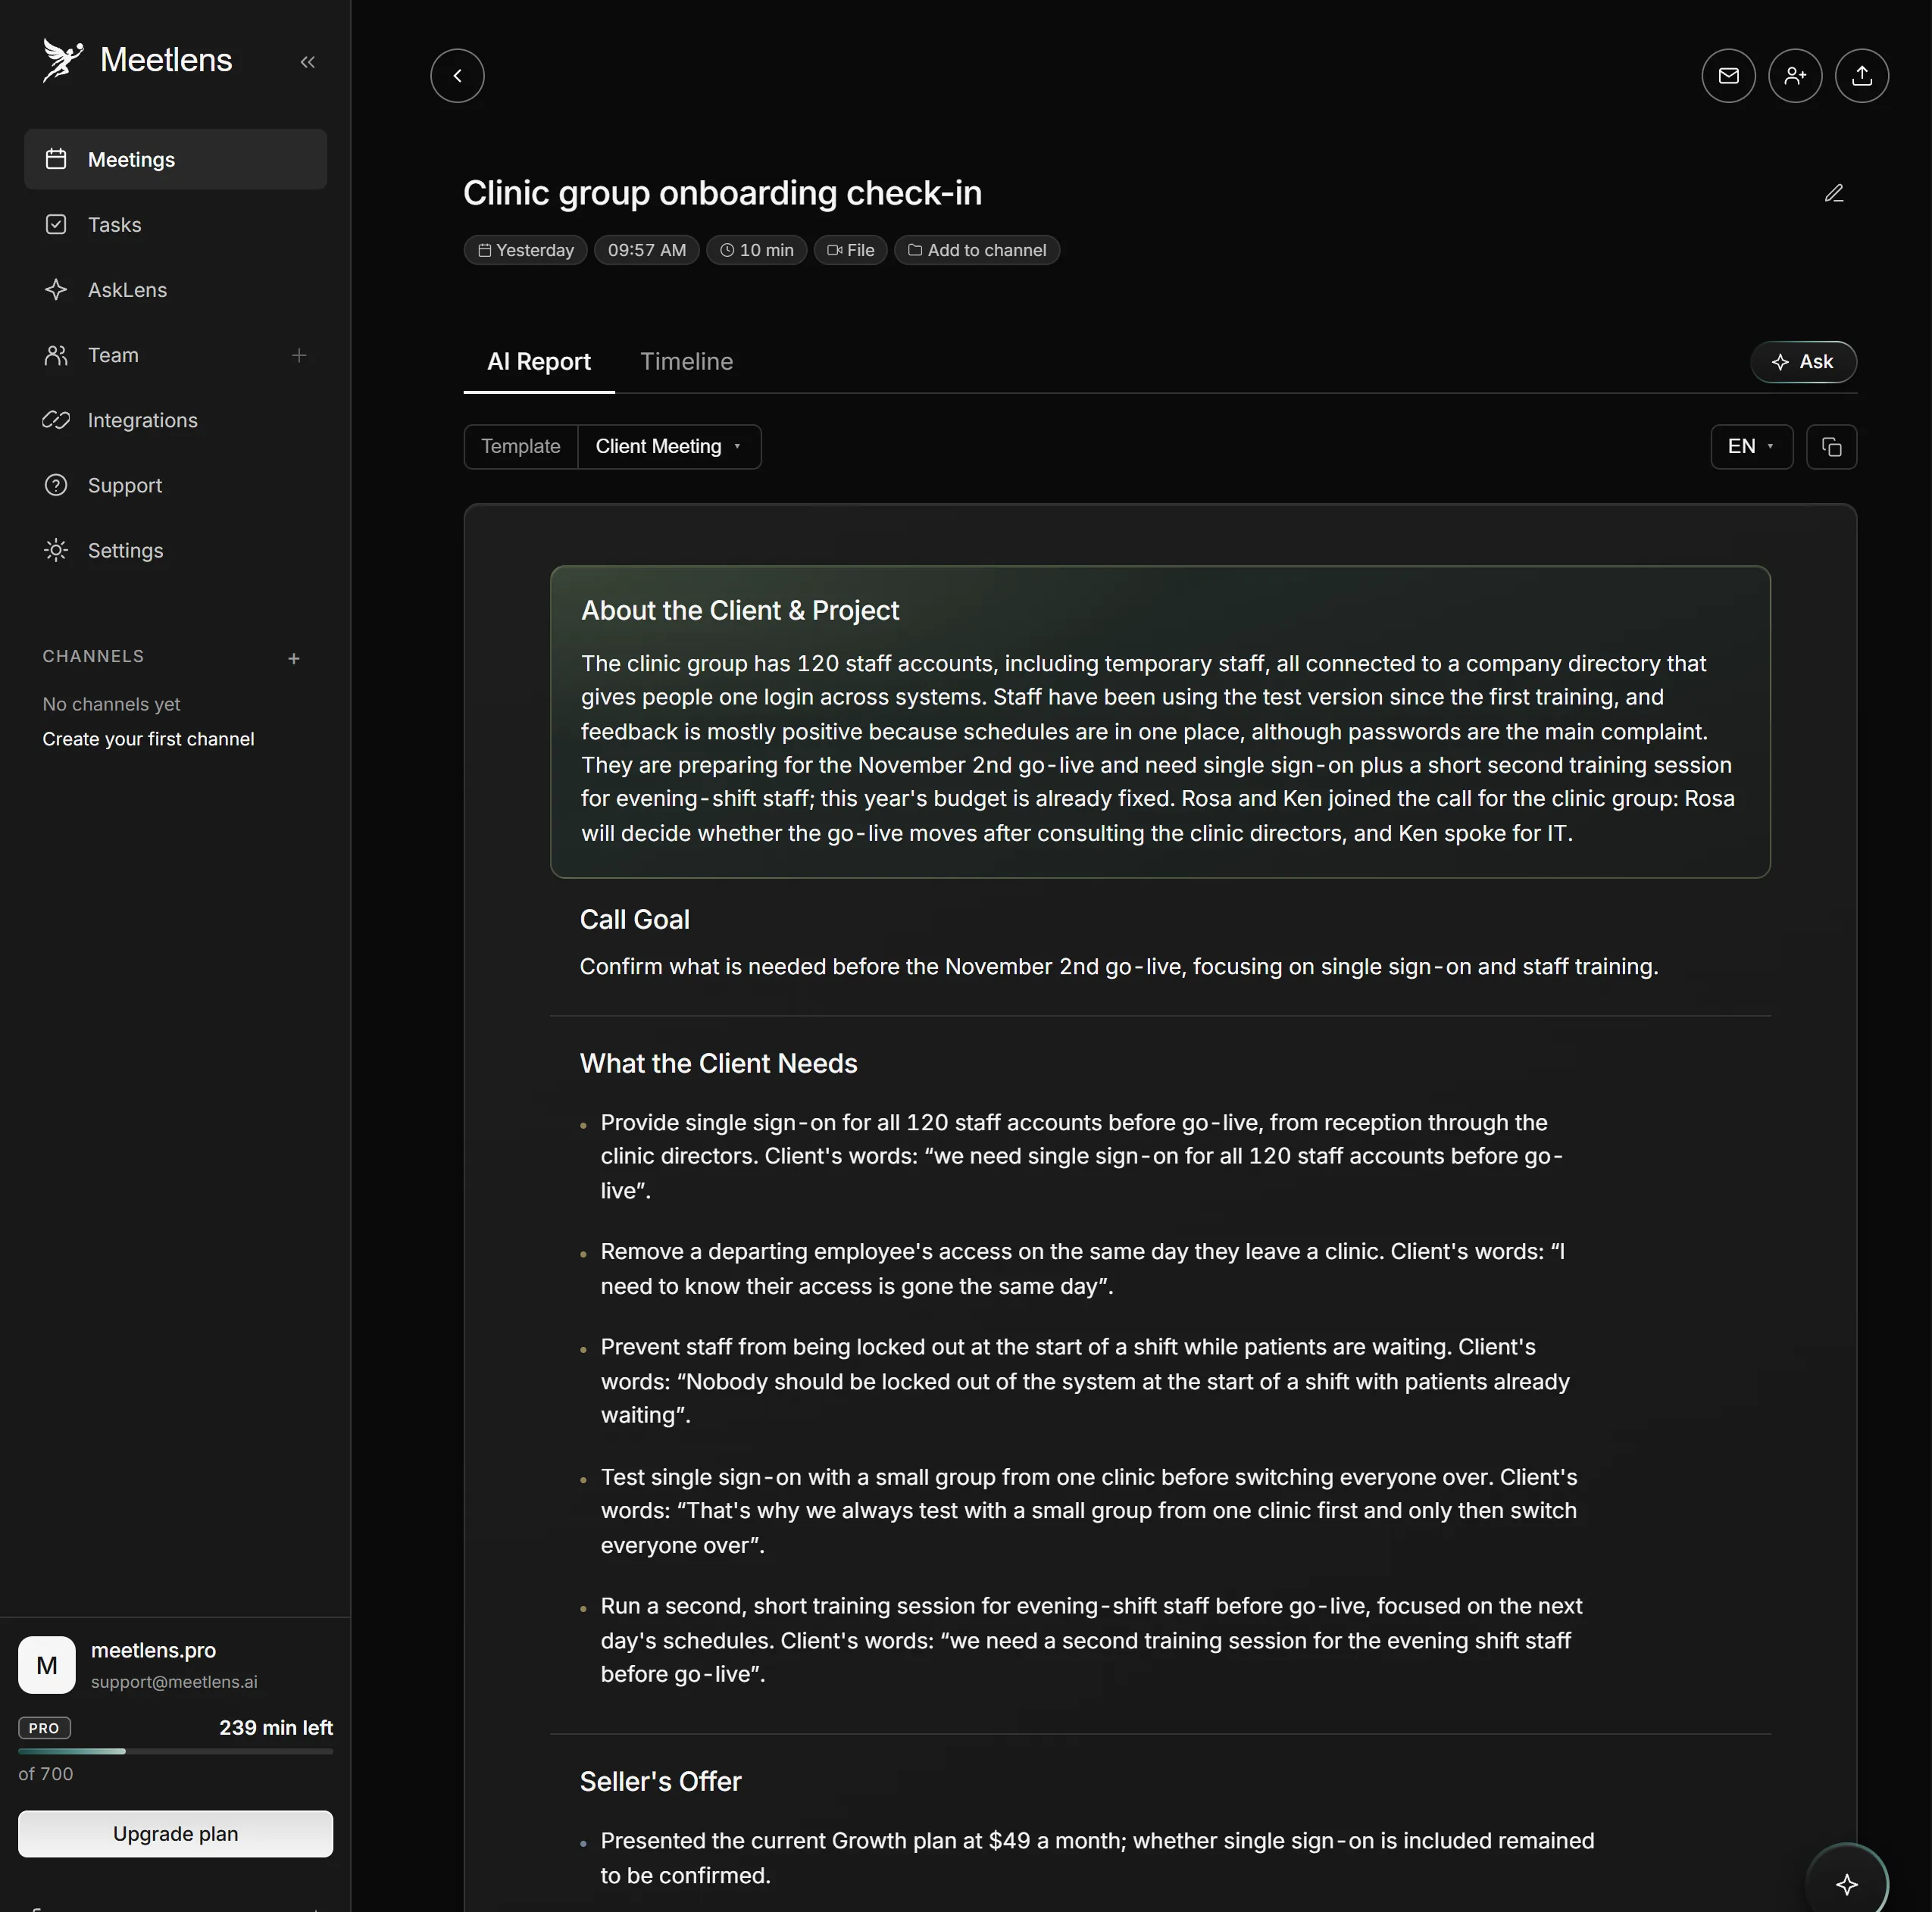
Task: Click the support@meetlens.ai email text
Action: pyautogui.click(x=174, y=1682)
